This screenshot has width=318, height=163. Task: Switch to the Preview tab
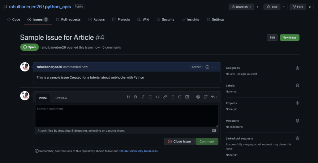tap(61, 98)
